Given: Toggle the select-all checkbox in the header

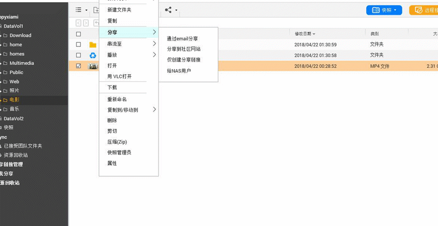Looking at the screenshot, I should pos(79,34).
